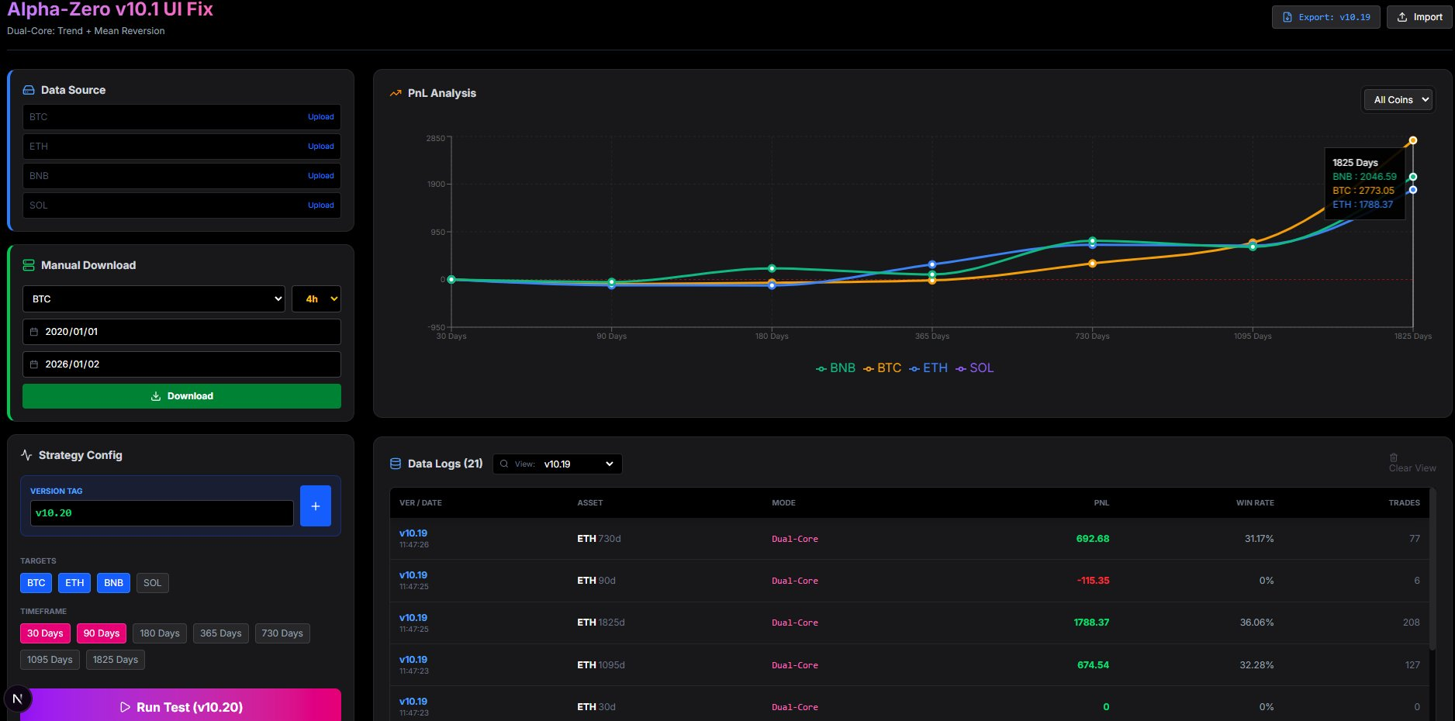Viewport: 1455px width, 721px height.
Task: Click the version tag input field
Action: tap(161, 513)
